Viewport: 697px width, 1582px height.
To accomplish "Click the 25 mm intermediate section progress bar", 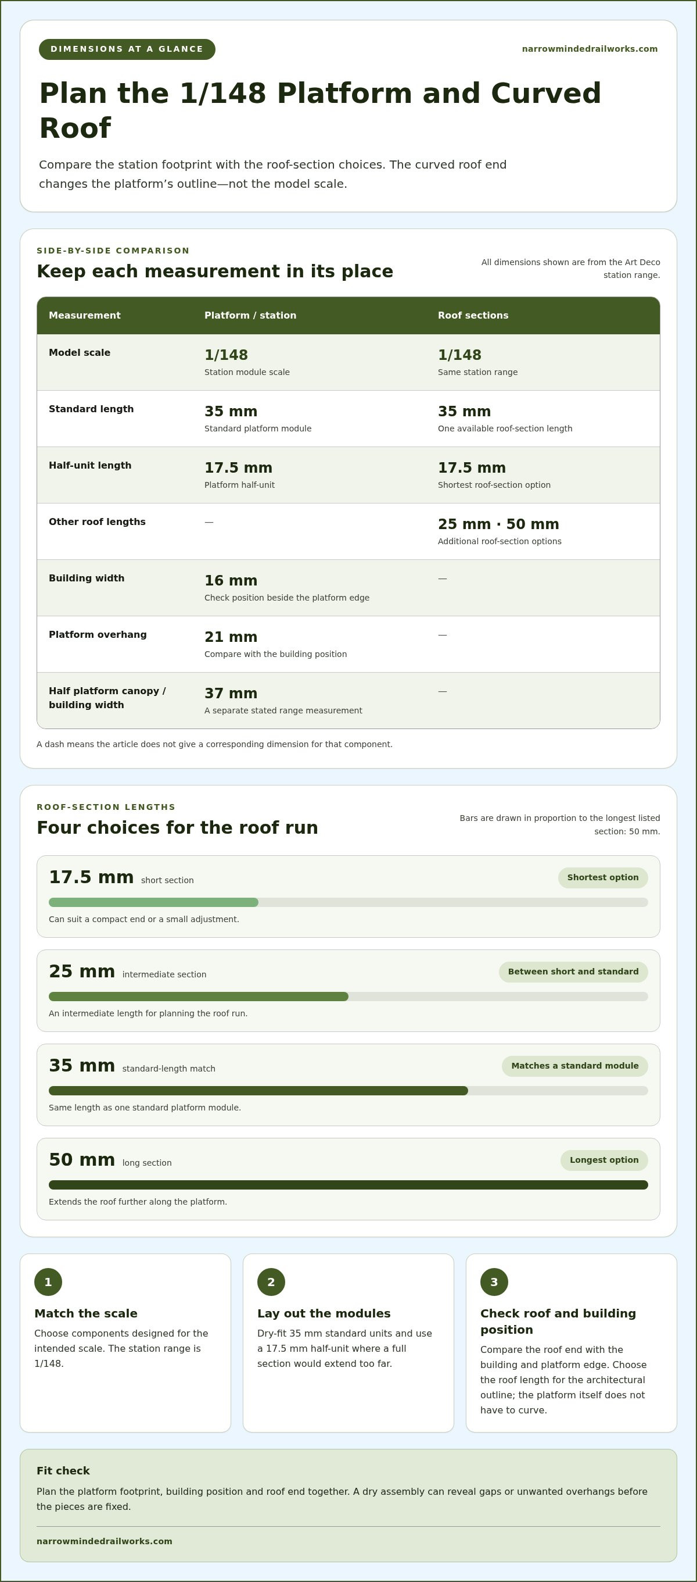I will pyautogui.click(x=348, y=996).
